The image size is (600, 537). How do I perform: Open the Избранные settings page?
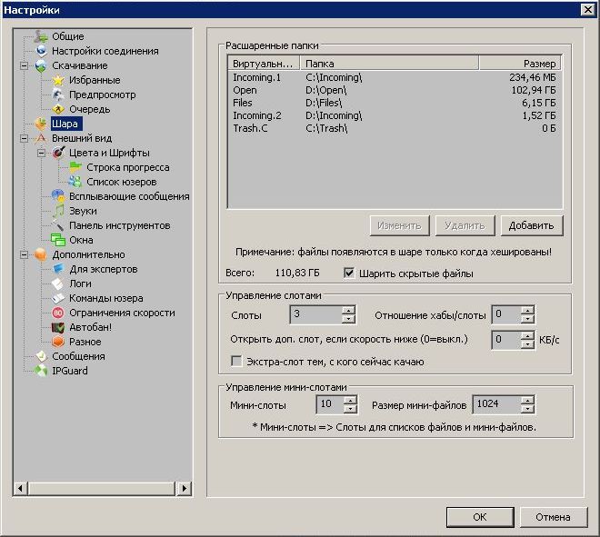(x=95, y=80)
